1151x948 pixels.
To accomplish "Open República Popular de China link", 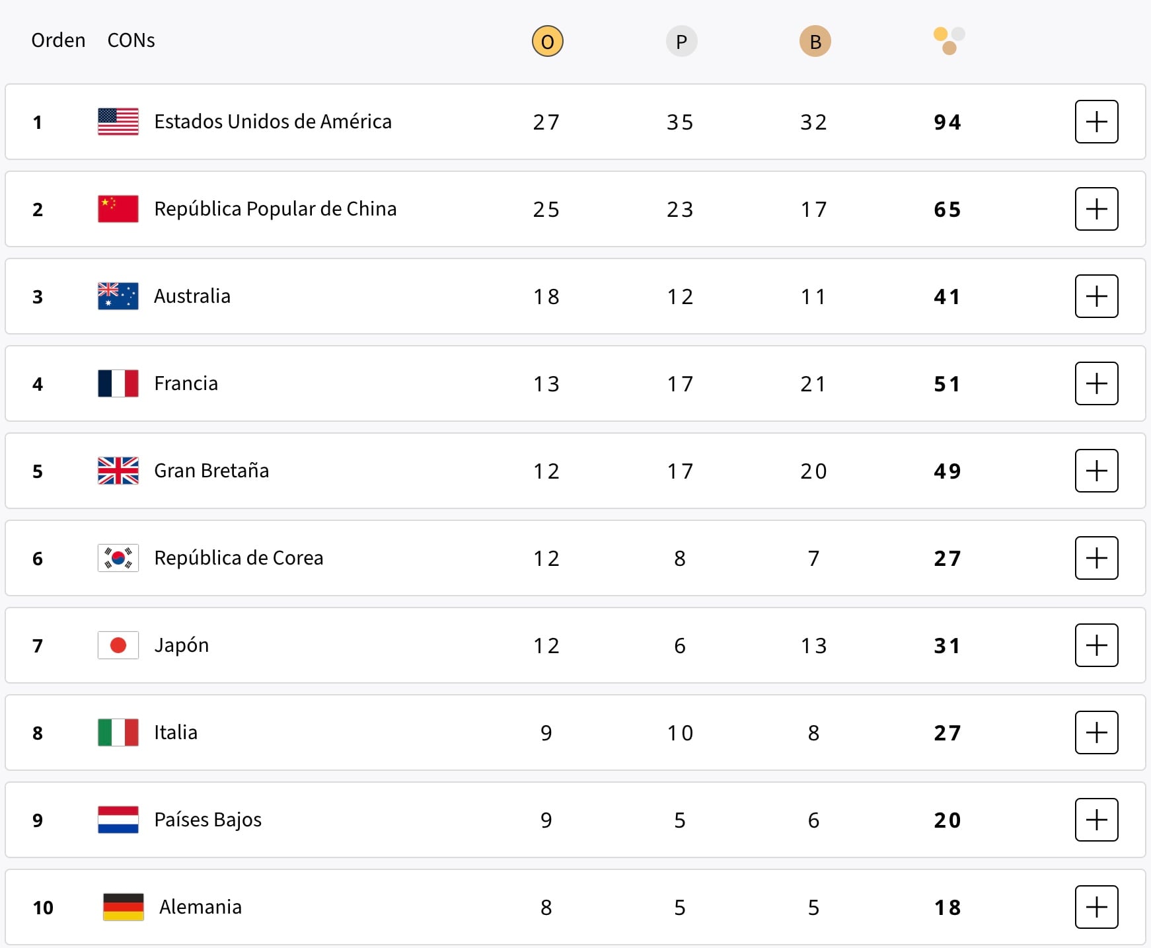I will pyautogui.click(x=275, y=209).
